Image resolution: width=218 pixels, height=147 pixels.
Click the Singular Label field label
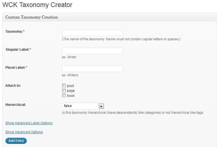tap(18, 50)
